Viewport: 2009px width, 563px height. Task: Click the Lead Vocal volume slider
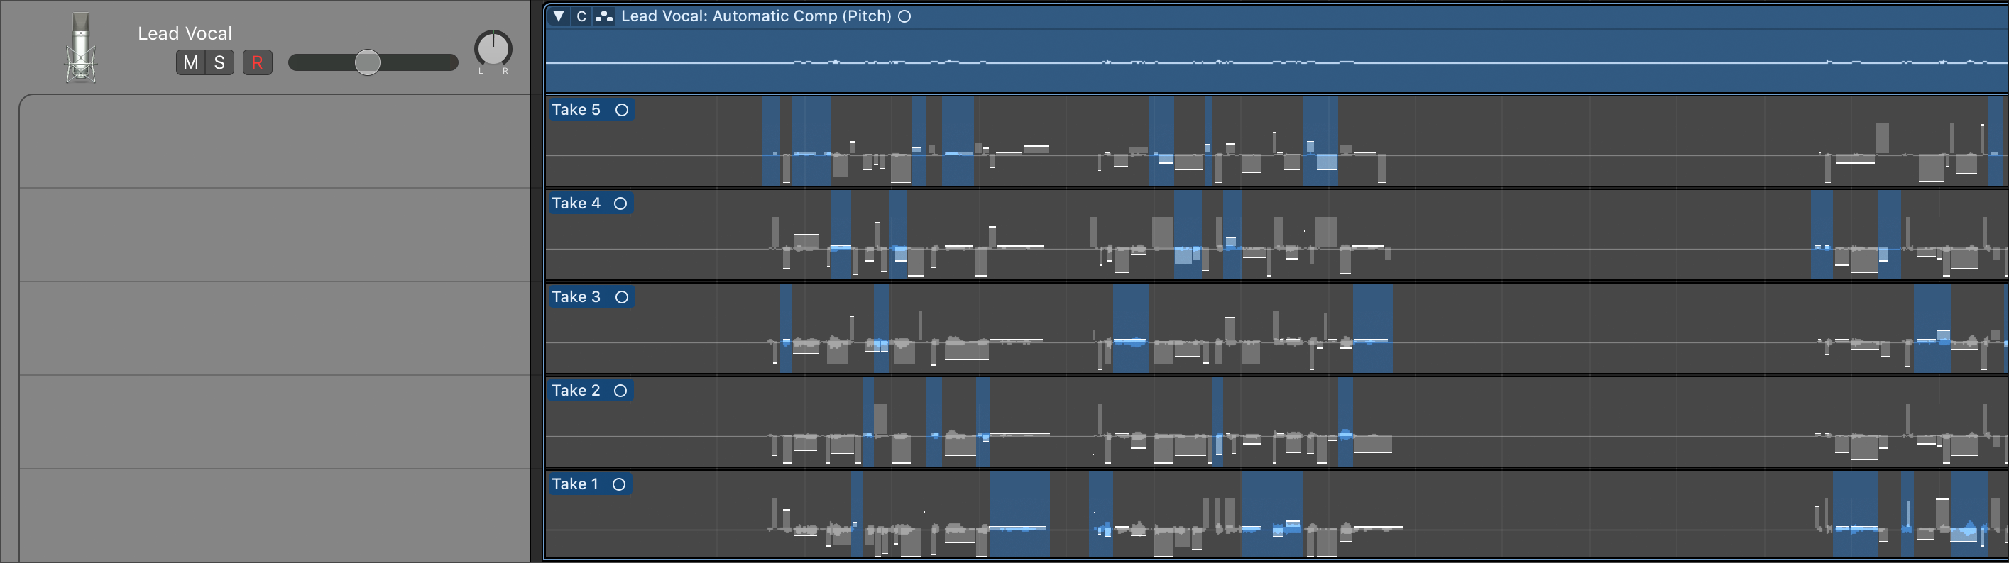click(x=367, y=62)
